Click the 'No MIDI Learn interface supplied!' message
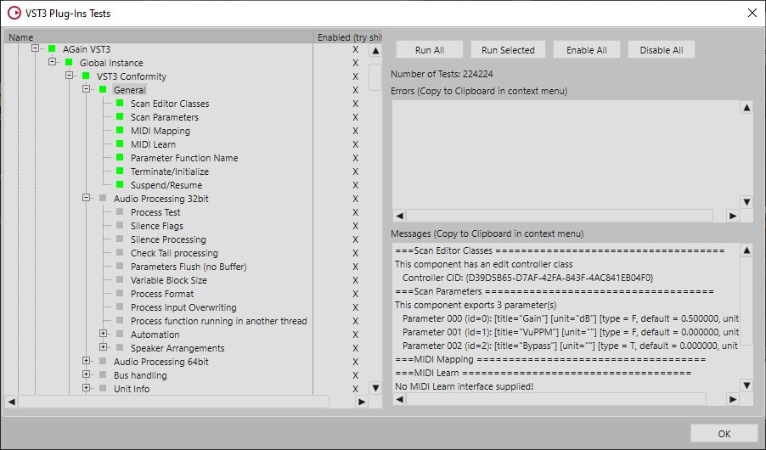 (x=464, y=386)
